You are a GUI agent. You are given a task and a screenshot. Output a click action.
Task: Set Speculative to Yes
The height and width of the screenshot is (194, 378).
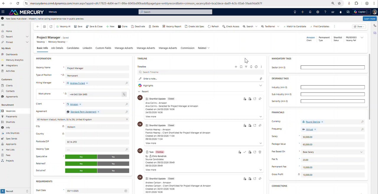113,157
